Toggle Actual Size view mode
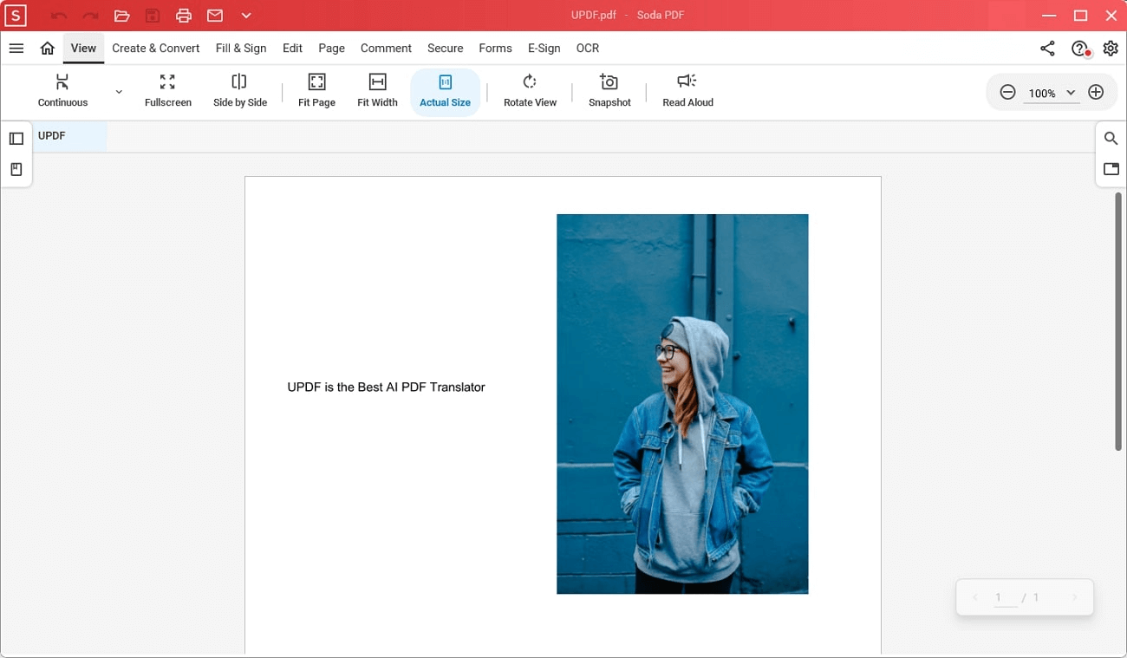Screen dimensions: 1127x658 point(445,90)
